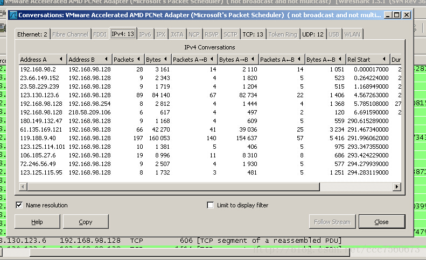426x260 pixels.
Task: Click the Wireshark icon in the Conversations title bar
Action: click(x=13, y=15)
